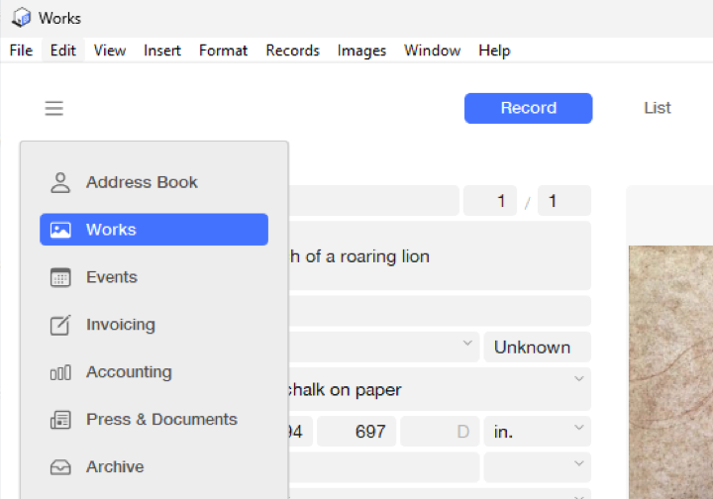
Task: Click the empty field below the title
Action: point(440,311)
